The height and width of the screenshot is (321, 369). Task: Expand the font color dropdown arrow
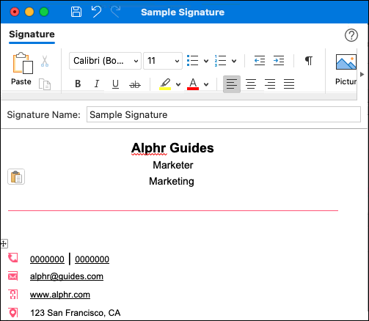tap(206, 85)
